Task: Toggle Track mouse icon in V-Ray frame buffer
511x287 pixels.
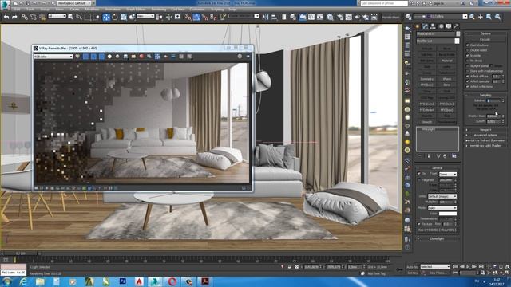Action: point(157,57)
